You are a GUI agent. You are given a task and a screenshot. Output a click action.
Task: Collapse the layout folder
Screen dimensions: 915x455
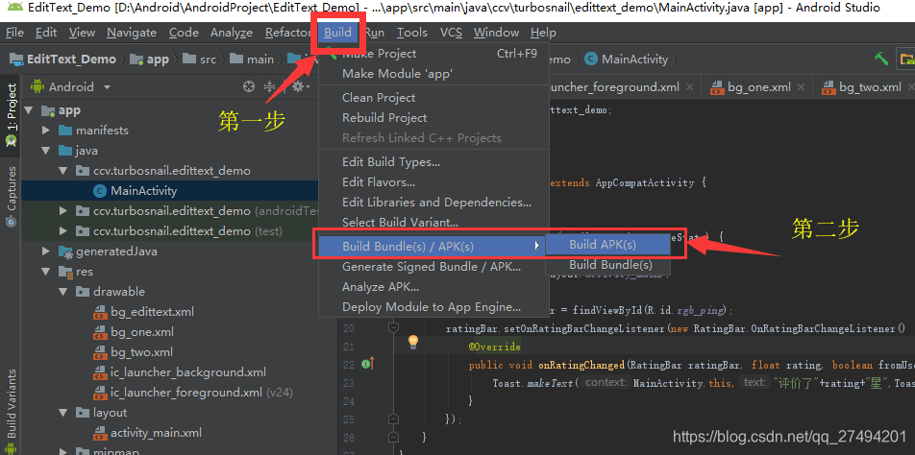[63, 413]
